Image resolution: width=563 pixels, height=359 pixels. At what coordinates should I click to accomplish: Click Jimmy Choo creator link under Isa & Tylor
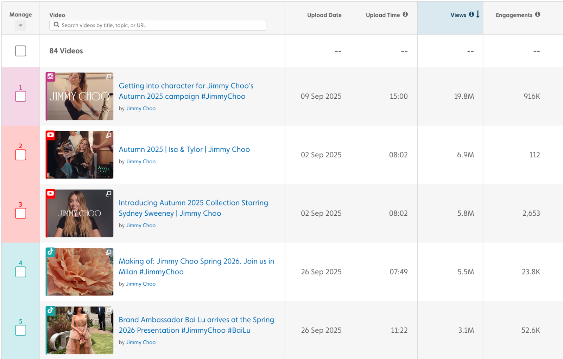(x=141, y=162)
